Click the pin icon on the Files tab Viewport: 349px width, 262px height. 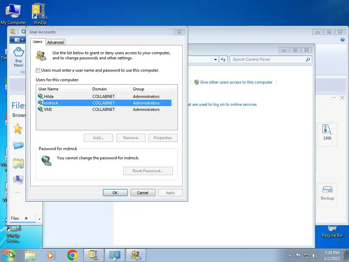26,218
